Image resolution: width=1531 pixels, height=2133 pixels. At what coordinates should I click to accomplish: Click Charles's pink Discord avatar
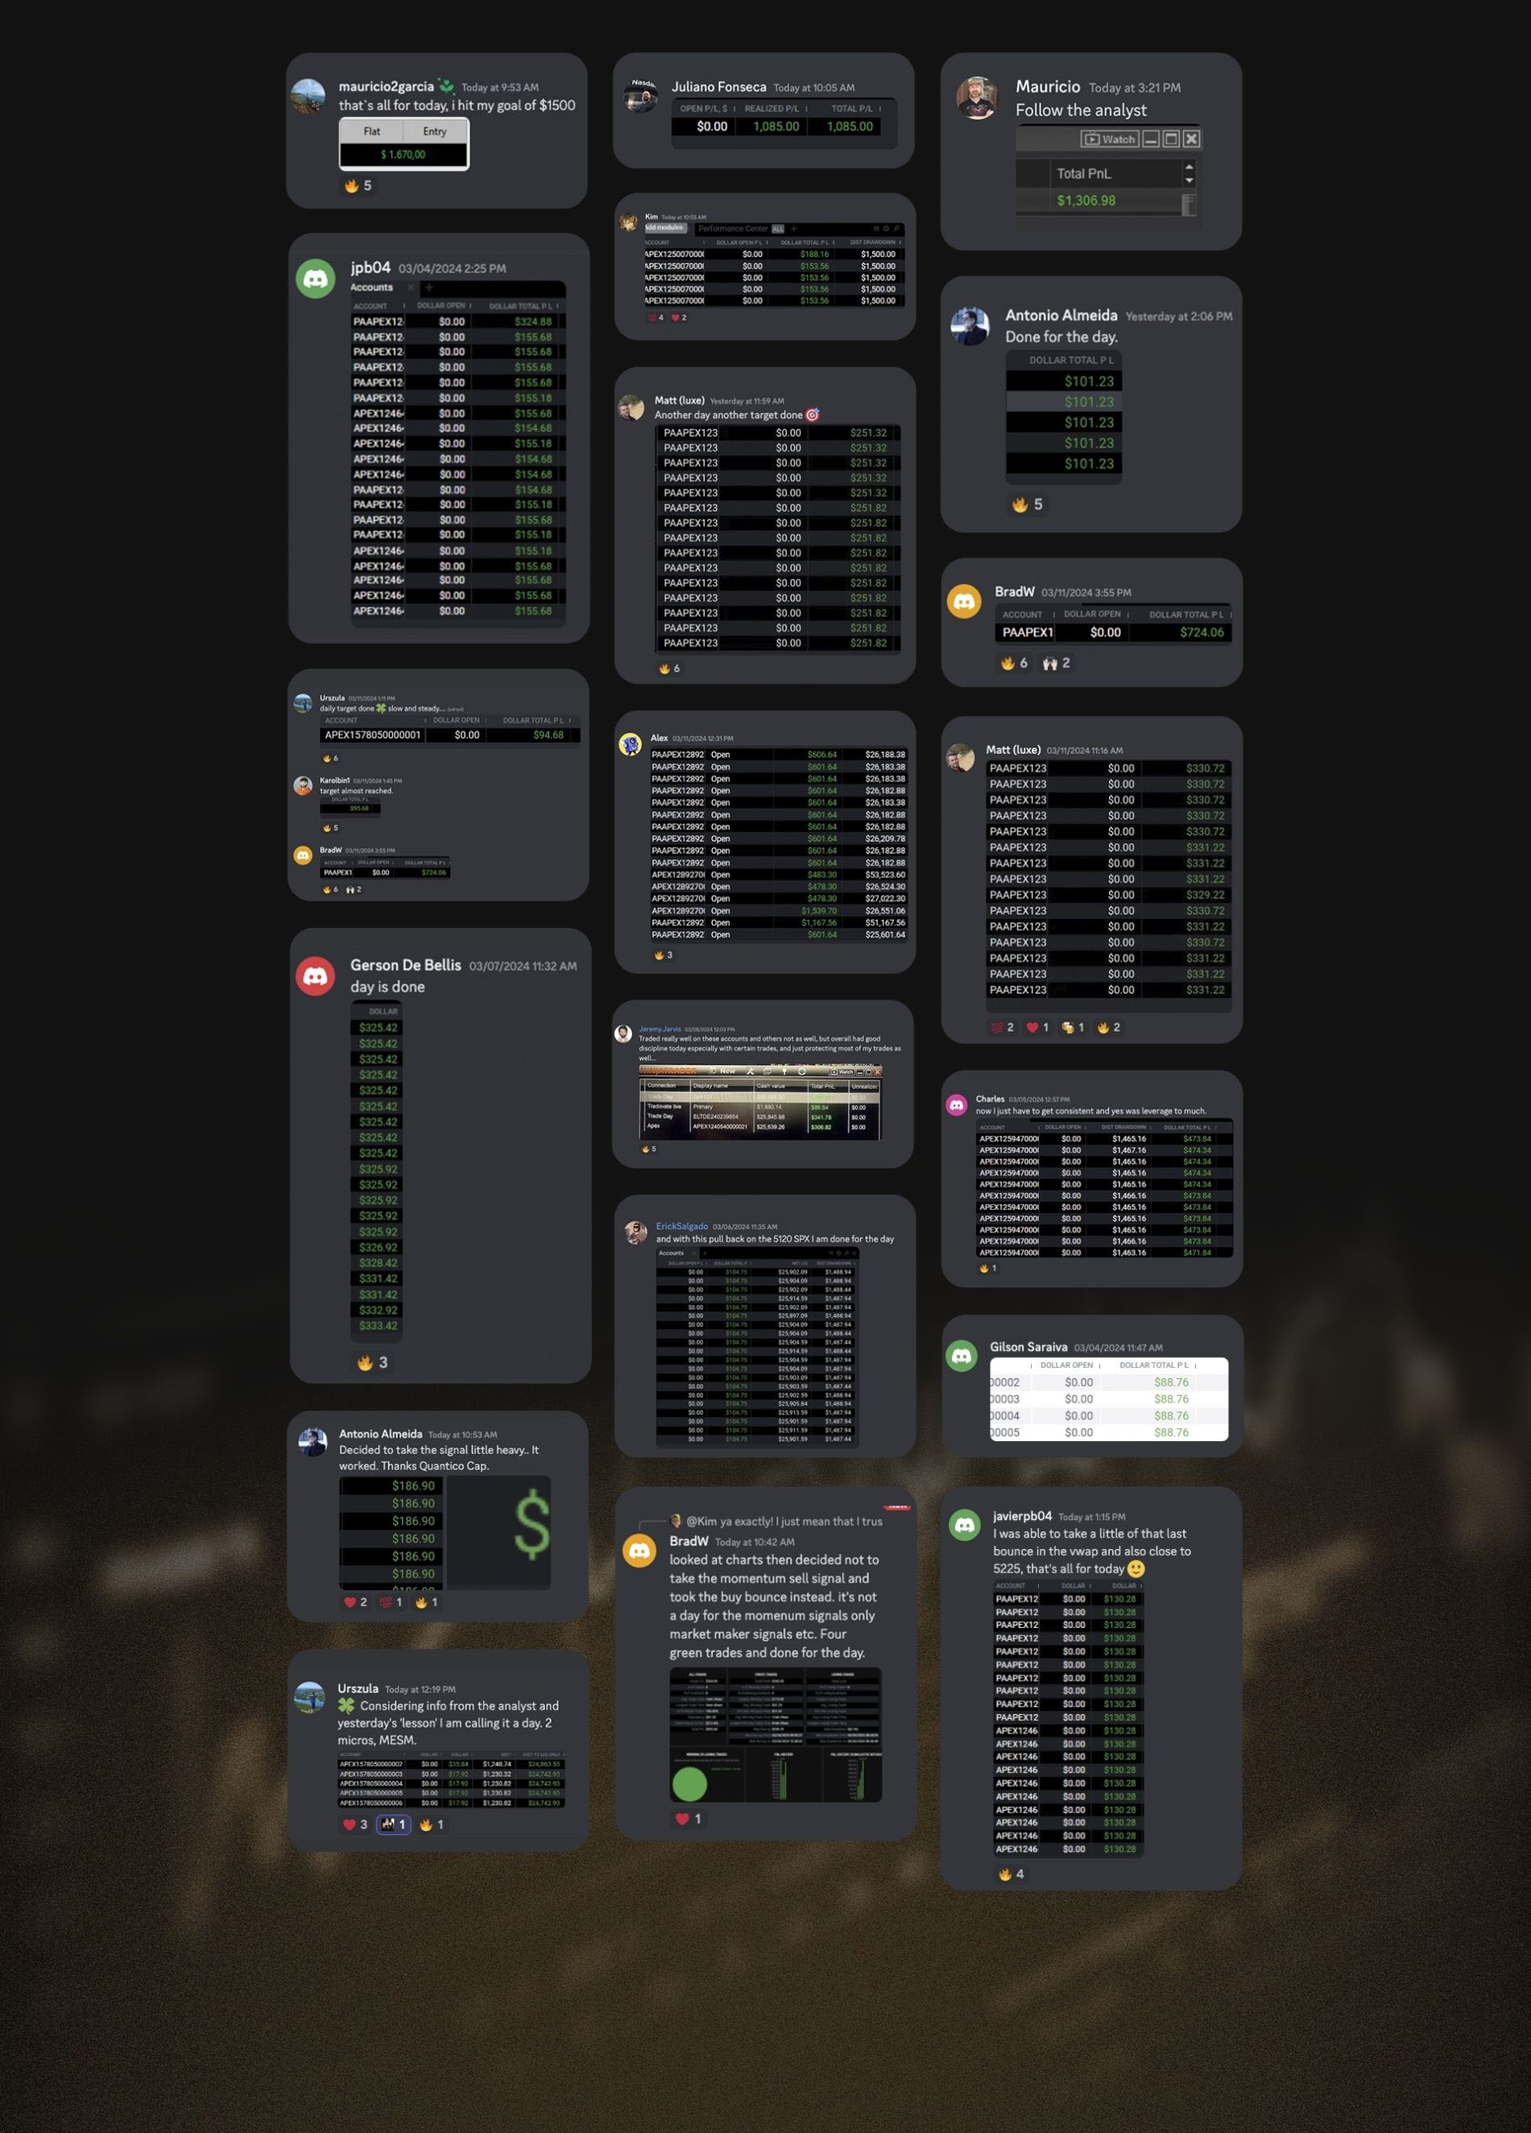click(x=957, y=1105)
